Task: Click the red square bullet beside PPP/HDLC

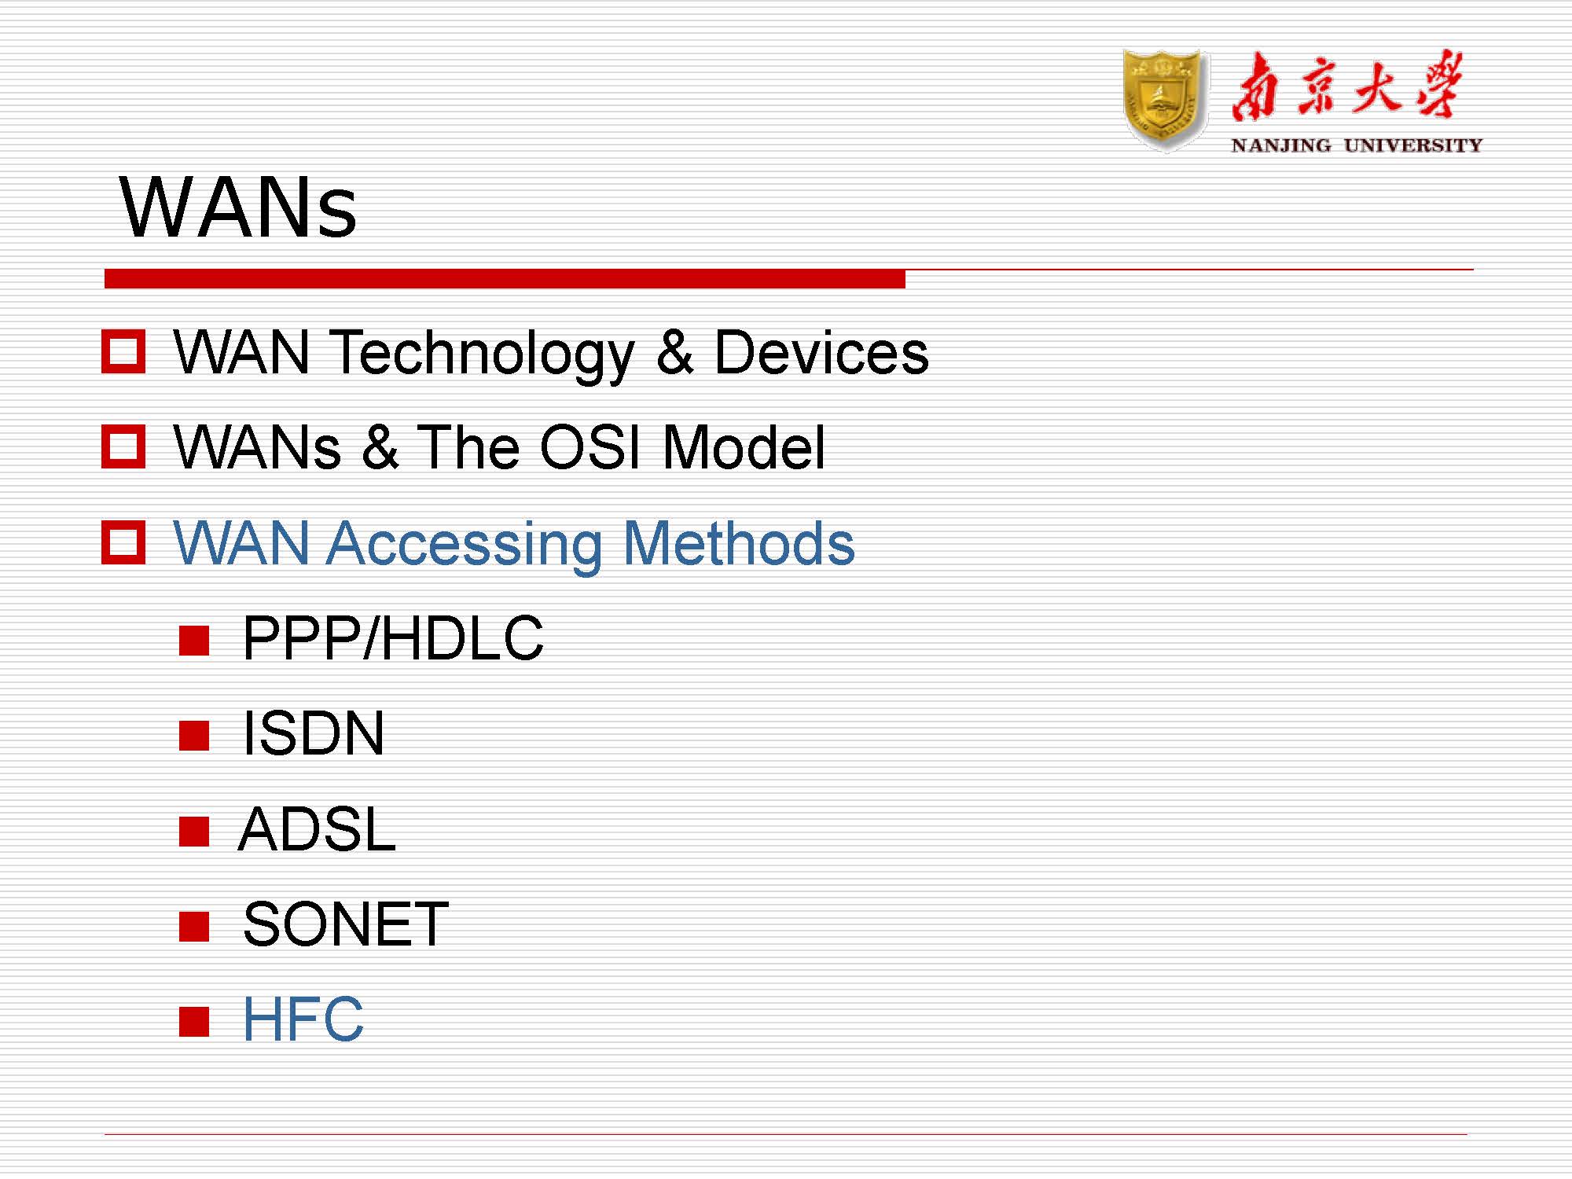Action: (194, 640)
